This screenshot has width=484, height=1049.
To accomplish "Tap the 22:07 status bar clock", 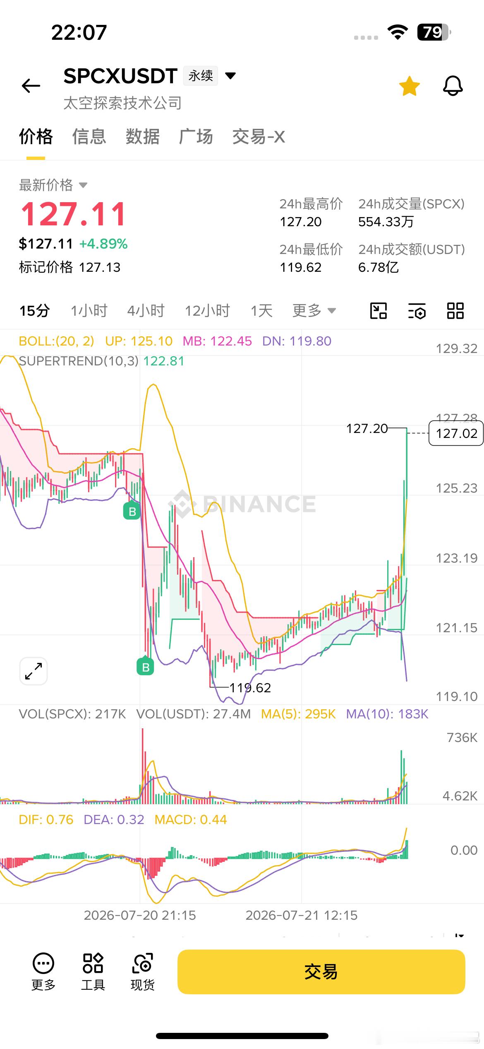I will point(79,32).
